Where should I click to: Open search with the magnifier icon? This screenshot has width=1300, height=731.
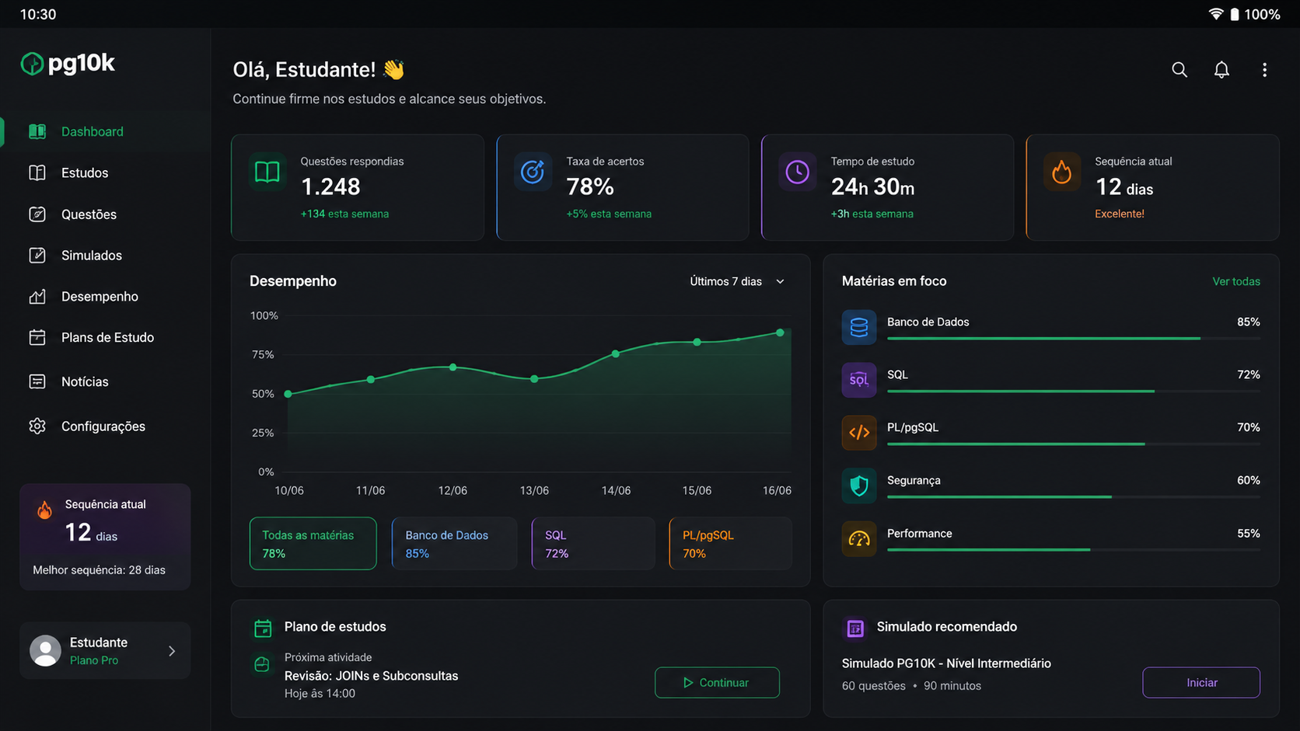tap(1179, 70)
